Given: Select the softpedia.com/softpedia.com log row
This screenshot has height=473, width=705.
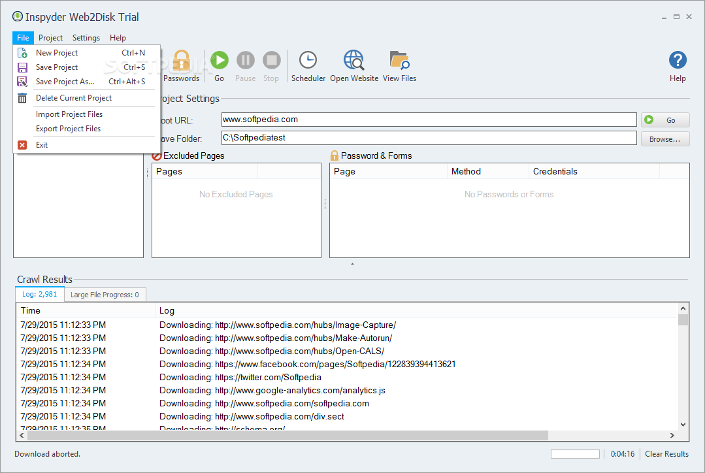Looking at the screenshot, I should point(347,403).
